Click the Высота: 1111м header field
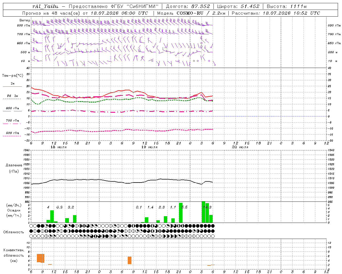Viewport: 342px width, 274px height. click(x=286, y=6)
